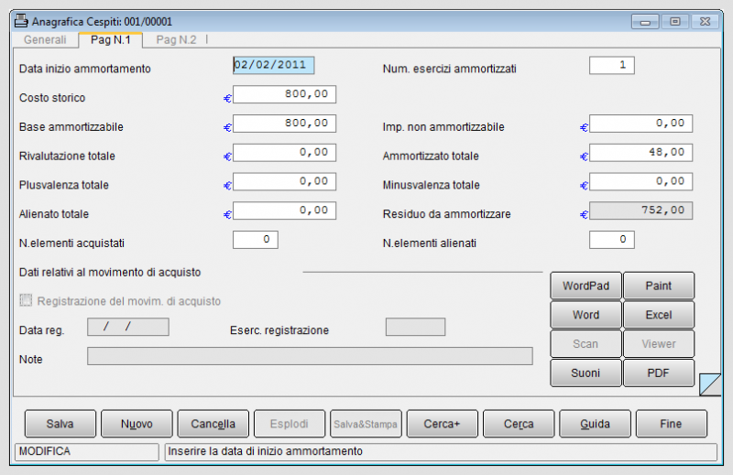Maximize the Anagrafica Cespiti window
Viewport: 733px width, 475px height.
674,22
